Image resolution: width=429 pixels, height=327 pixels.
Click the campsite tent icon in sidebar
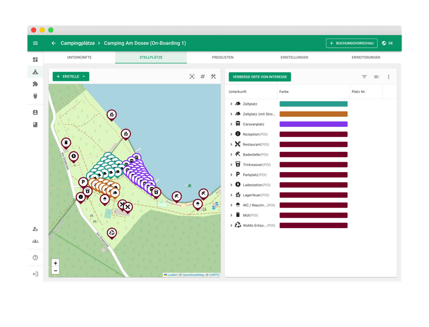point(35,71)
